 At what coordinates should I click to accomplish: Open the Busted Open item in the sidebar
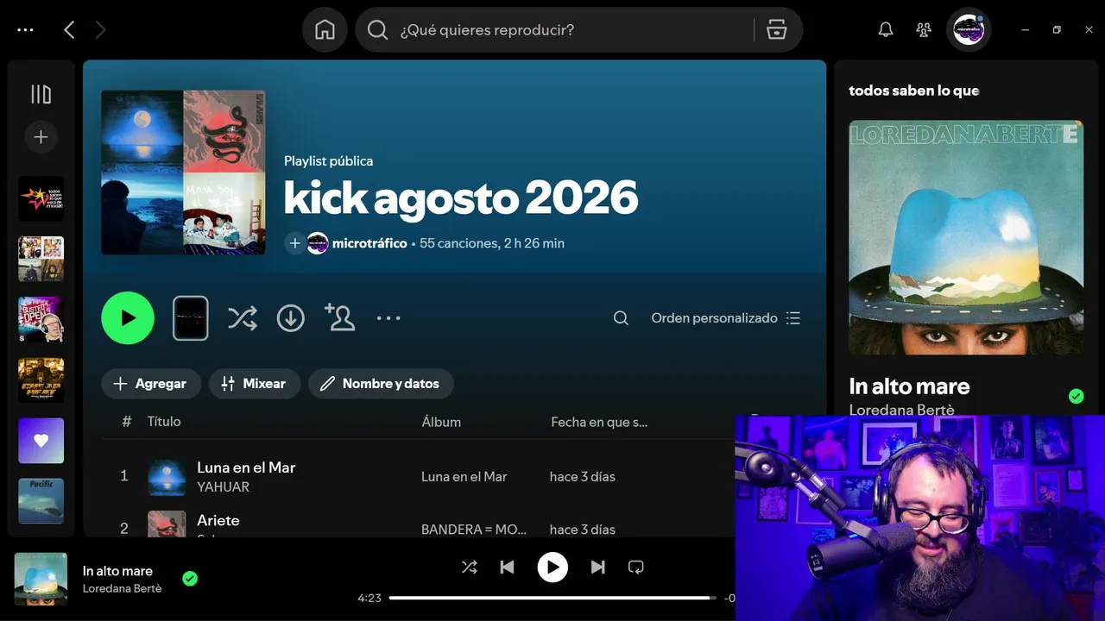tap(41, 319)
